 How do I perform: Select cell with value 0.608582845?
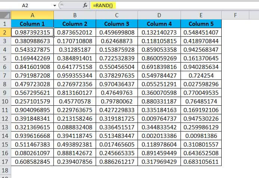pyautogui.click(x=33, y=162)
